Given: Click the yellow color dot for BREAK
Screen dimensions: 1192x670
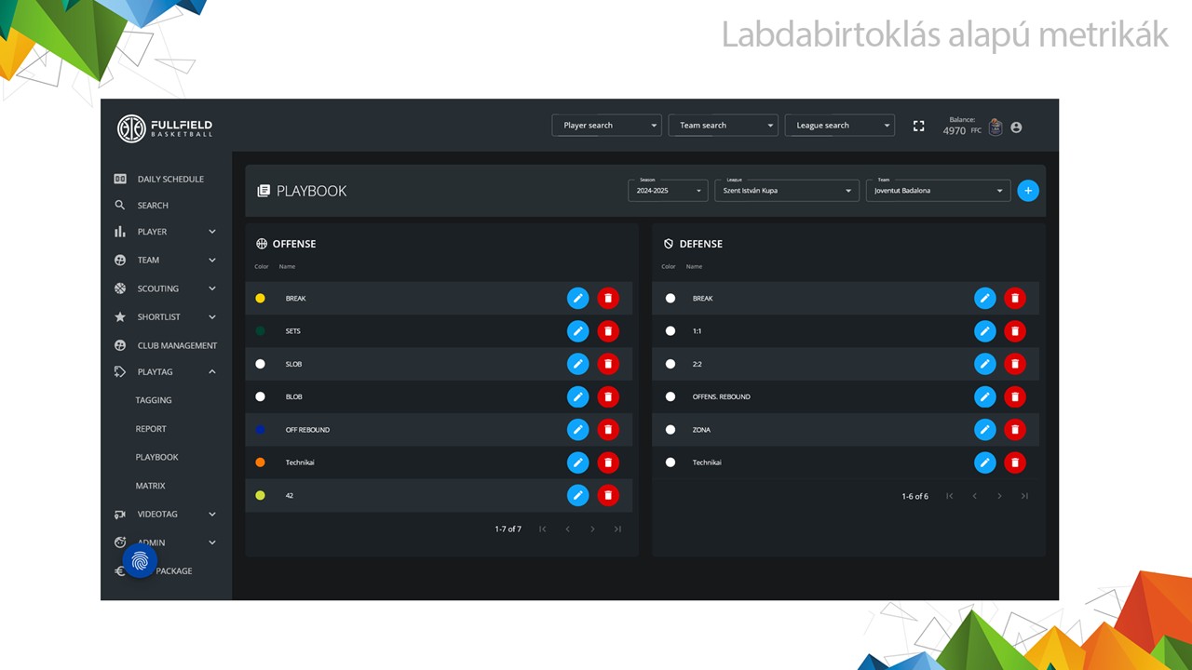Looking at the screenshot, I should pyautogui.click(x=260, y=299).
